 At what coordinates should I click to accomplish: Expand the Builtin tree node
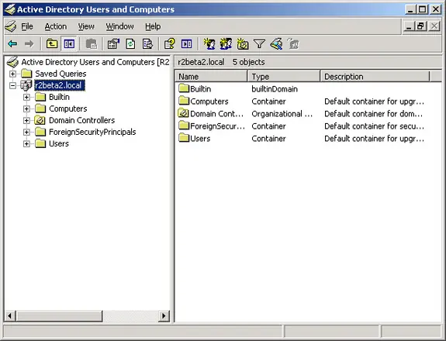[x=26, y=97]
